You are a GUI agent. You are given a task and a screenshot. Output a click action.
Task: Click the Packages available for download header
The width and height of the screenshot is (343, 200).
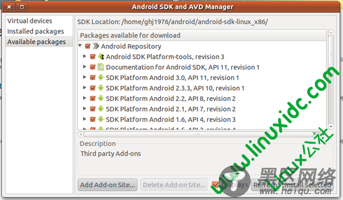click(202, 35)
